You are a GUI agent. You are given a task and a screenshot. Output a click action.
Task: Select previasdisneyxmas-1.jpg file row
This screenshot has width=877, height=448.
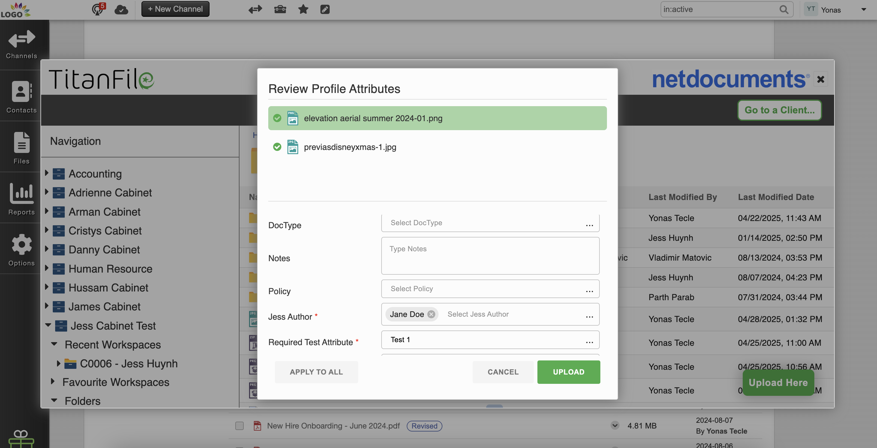pyautogui.click(x=437, y=147)
